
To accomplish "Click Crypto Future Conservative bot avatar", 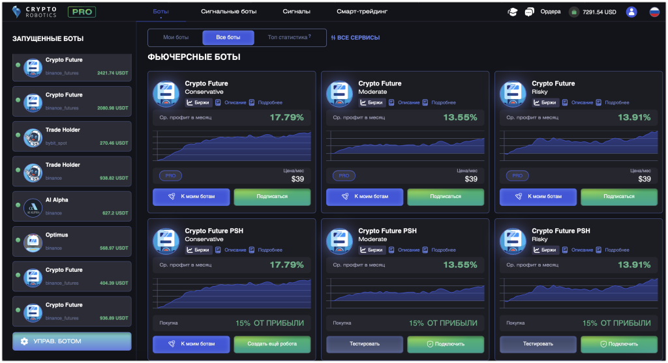I will point(166,94).
